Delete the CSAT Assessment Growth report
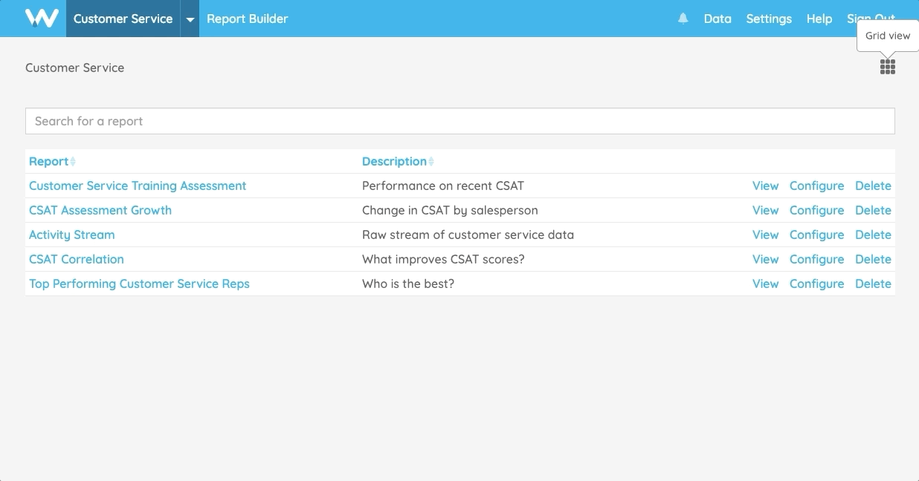Viewport: 919px width, 481px height. coord(873,210)
